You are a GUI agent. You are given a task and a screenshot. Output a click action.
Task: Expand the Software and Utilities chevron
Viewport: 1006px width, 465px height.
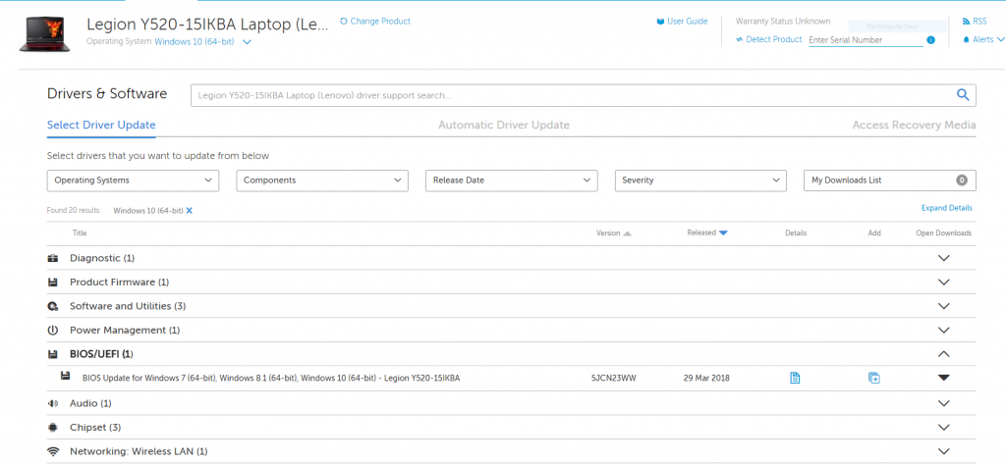tap(943, 306)
